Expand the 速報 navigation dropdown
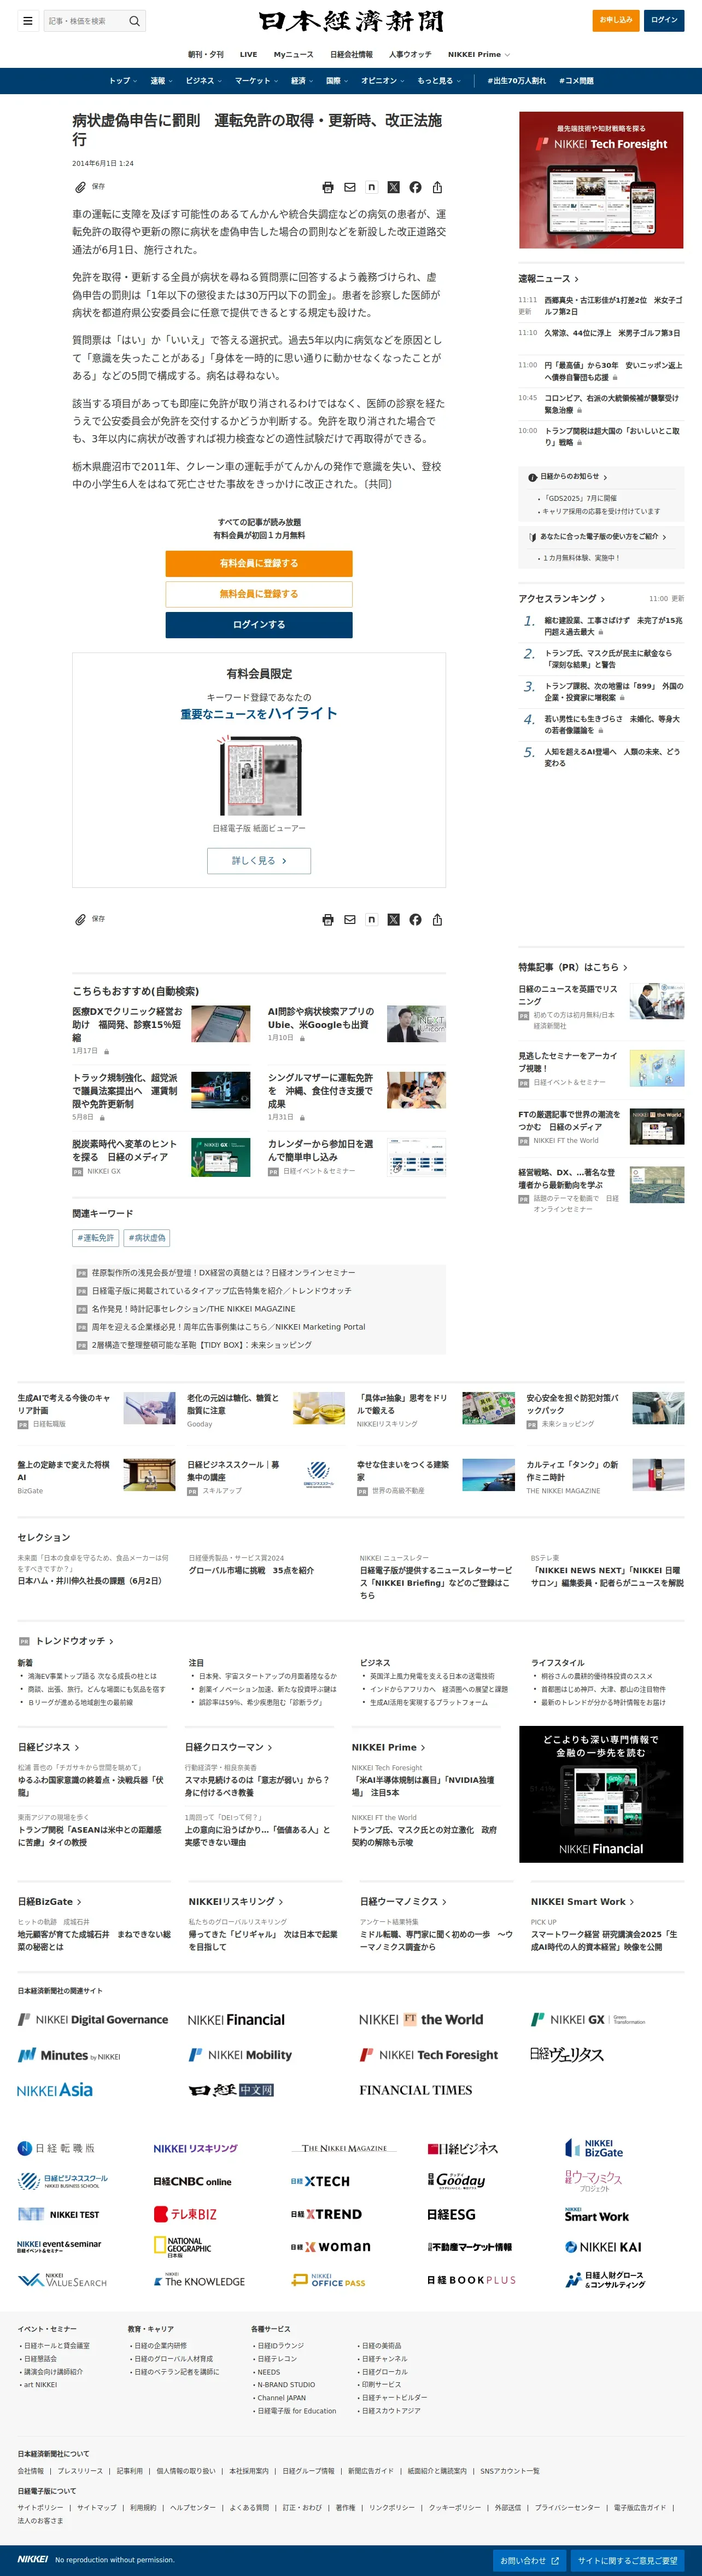Viewport: 702px width, 2576px height. (162, 81)
